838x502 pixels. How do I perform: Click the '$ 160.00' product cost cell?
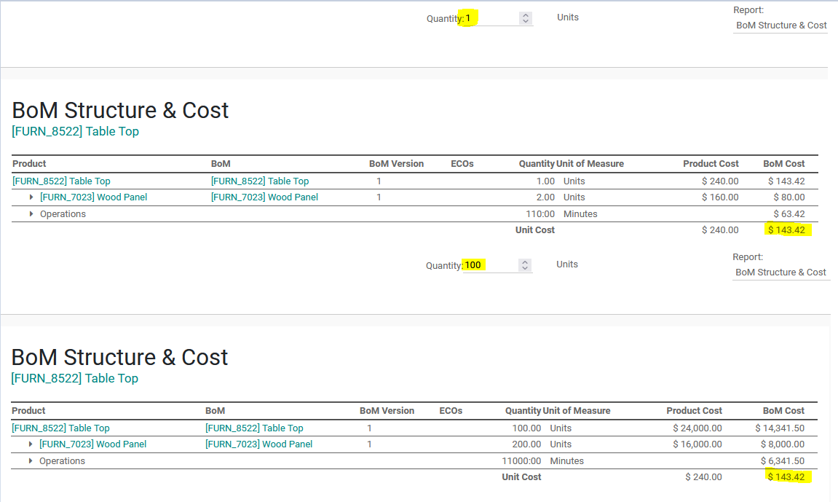click(720, 197)
